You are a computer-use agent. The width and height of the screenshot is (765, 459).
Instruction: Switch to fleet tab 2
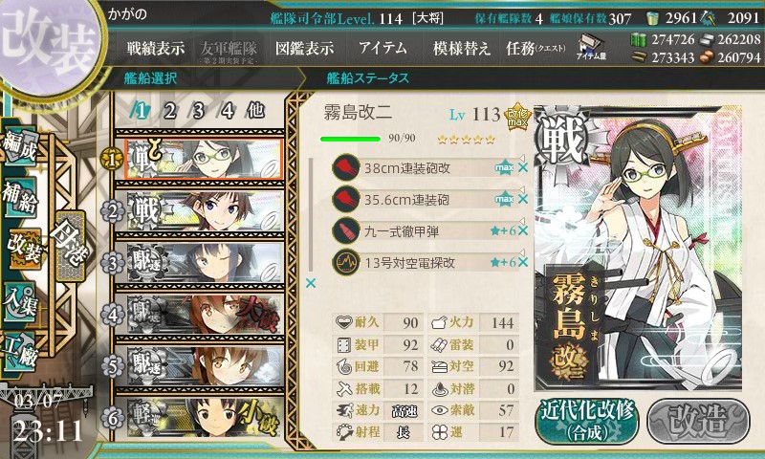pyautogui.click(x=169, y=111)
